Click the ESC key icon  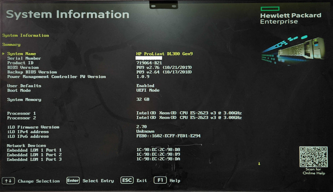[x=127, y=180]
